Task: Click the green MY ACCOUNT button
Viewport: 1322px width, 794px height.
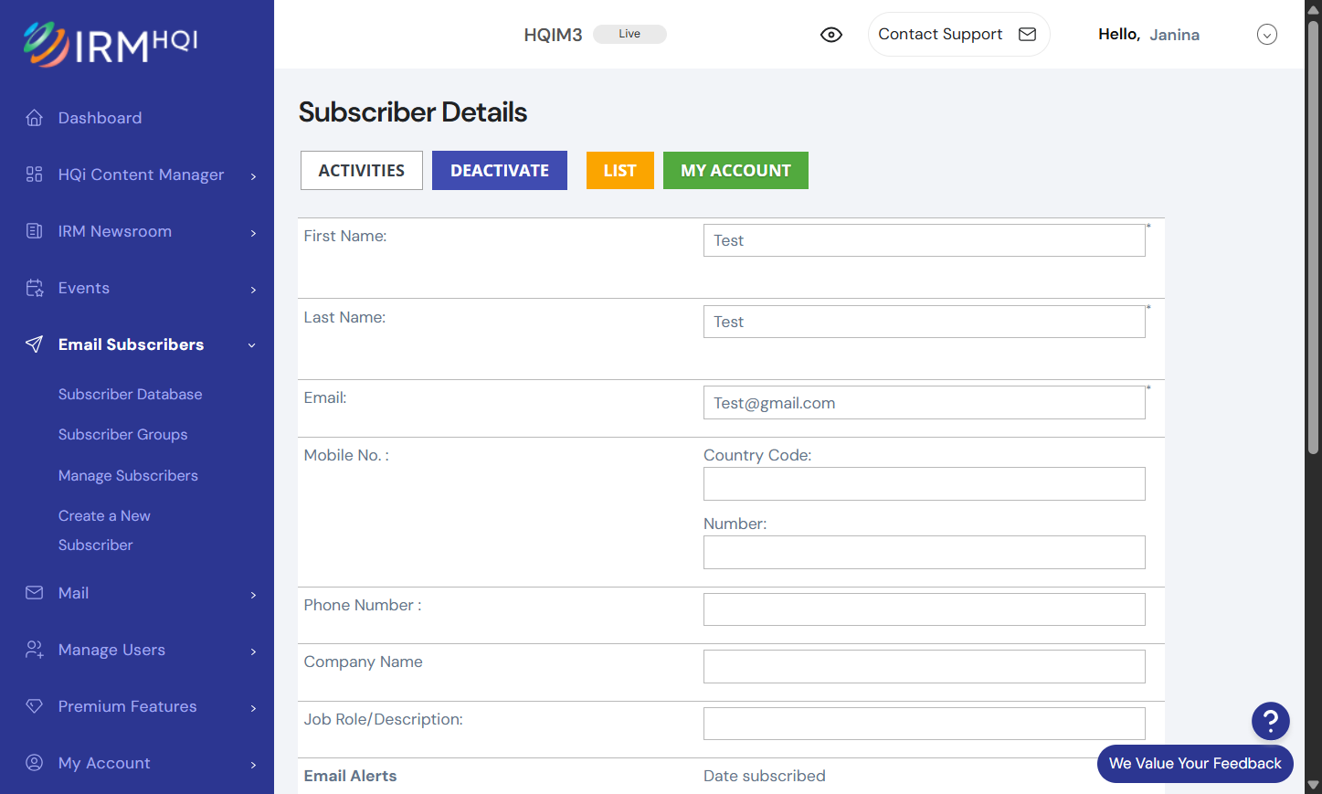Action: (x=735, y=171)
